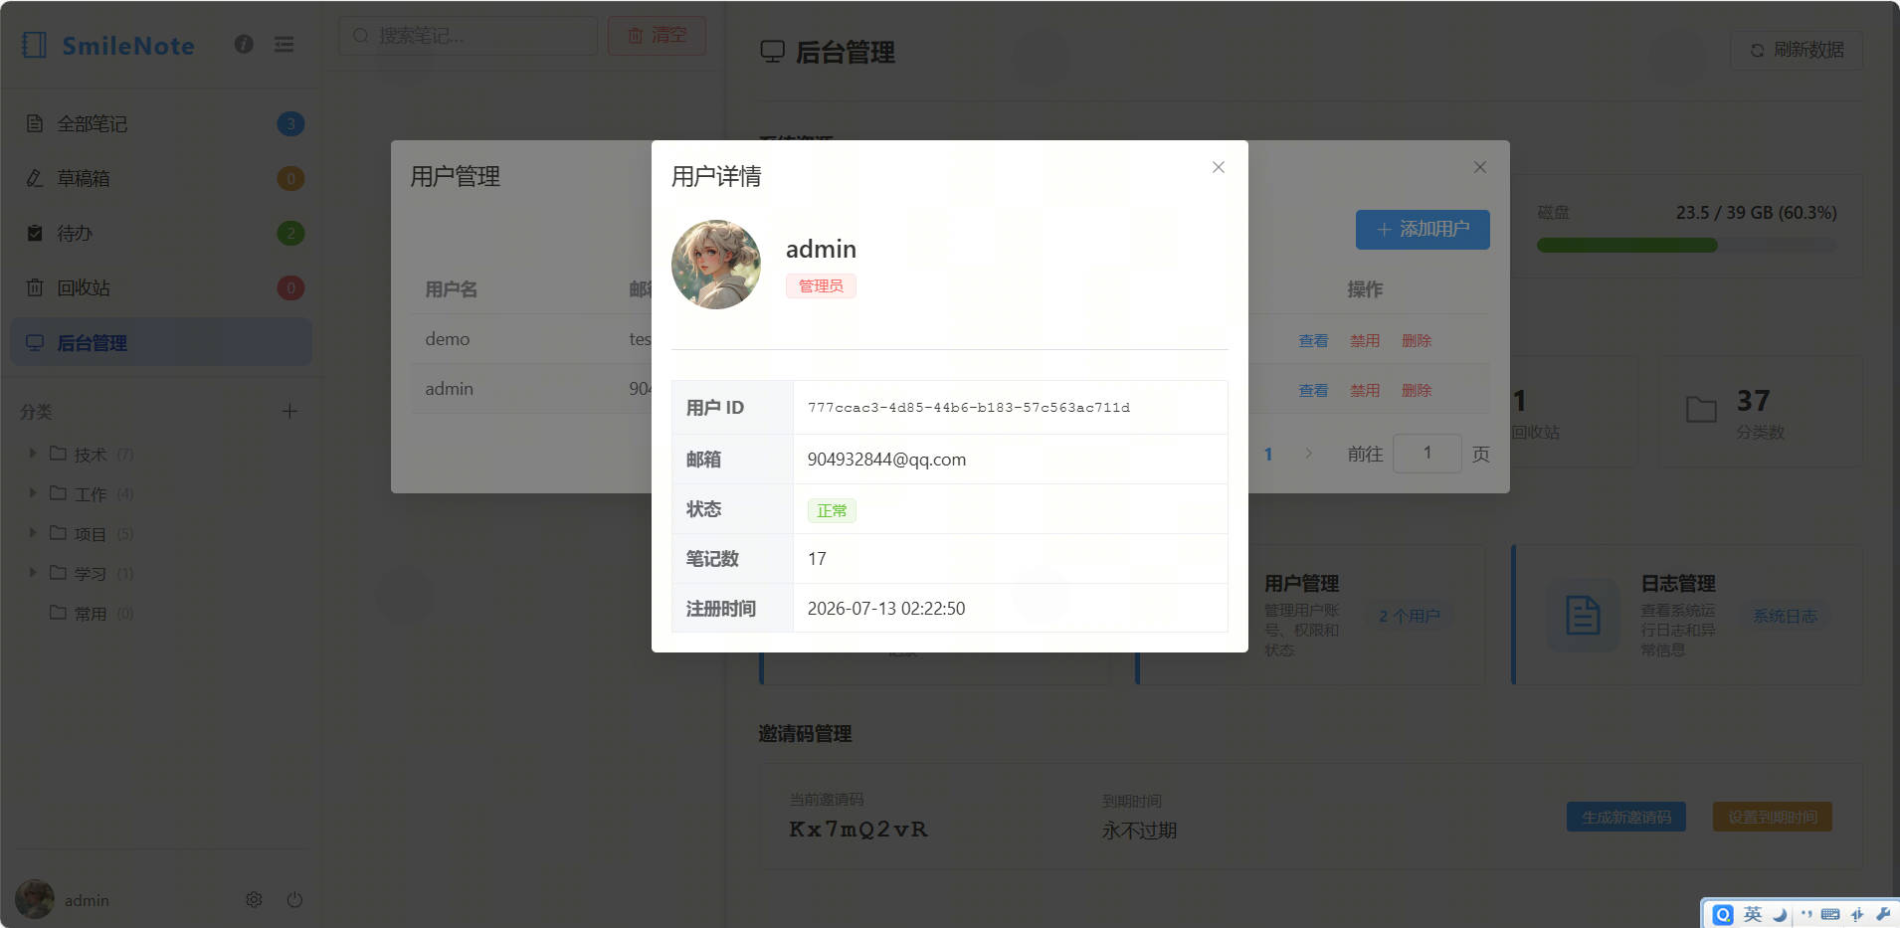Click 查看 in the admin row
The image size is (1900, 928).
tap(1313, 390)
